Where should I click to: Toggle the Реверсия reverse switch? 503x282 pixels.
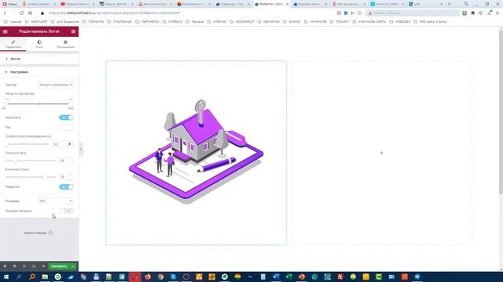(66, 186)
